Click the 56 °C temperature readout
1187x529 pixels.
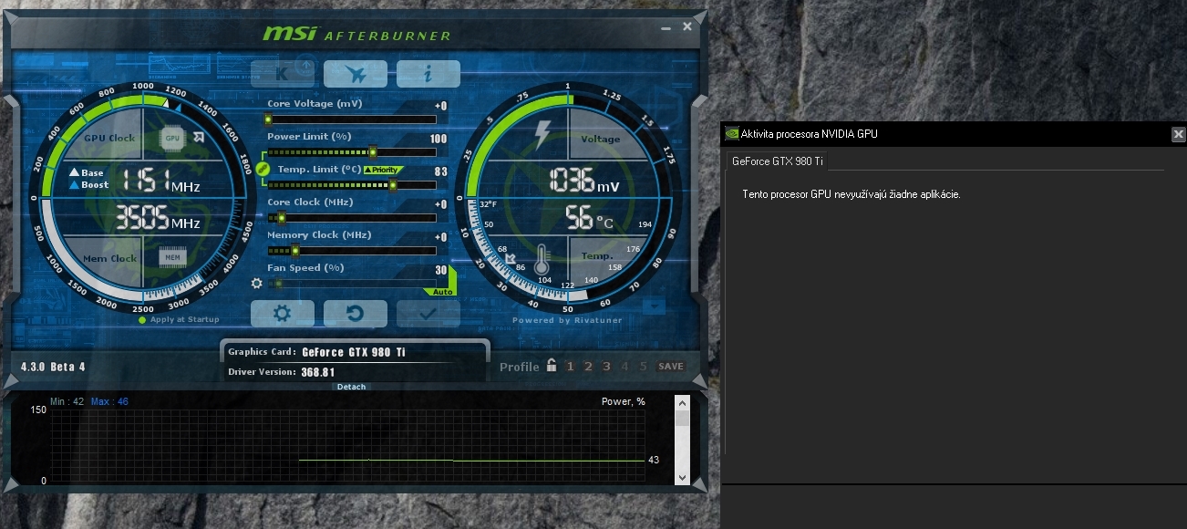pyautogui.click(x=590, y=217)
